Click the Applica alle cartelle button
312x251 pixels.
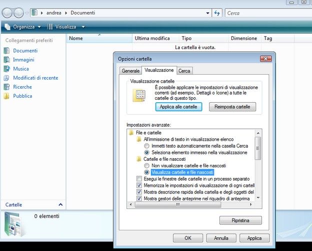click(x=178, y=107)
